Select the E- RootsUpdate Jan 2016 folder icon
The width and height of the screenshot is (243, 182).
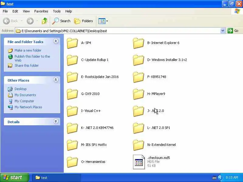72,77
